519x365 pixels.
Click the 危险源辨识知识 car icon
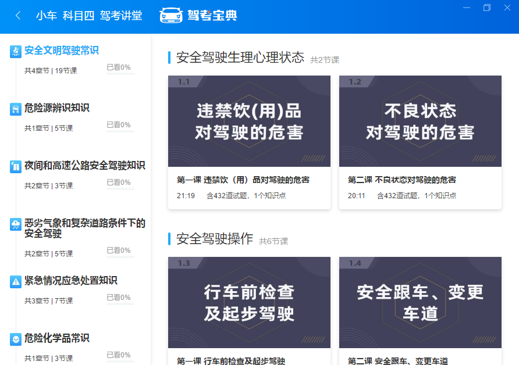coord(16,109)
